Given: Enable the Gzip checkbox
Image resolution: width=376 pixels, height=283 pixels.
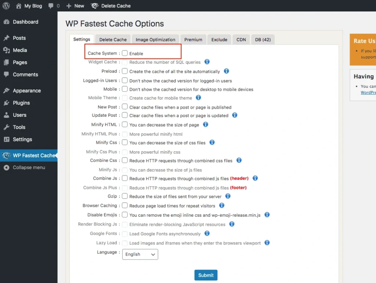Looking at the screenshot, I should pos(125,196).
